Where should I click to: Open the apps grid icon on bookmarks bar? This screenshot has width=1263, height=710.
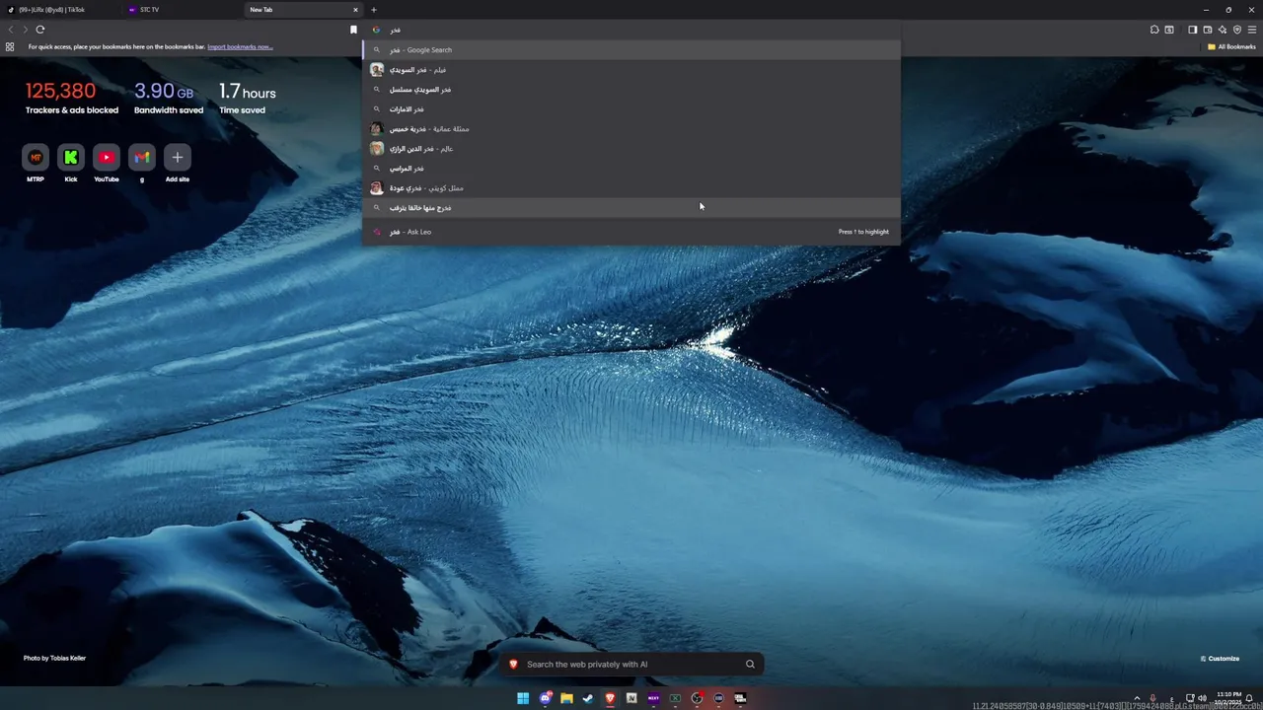(10, 46)
